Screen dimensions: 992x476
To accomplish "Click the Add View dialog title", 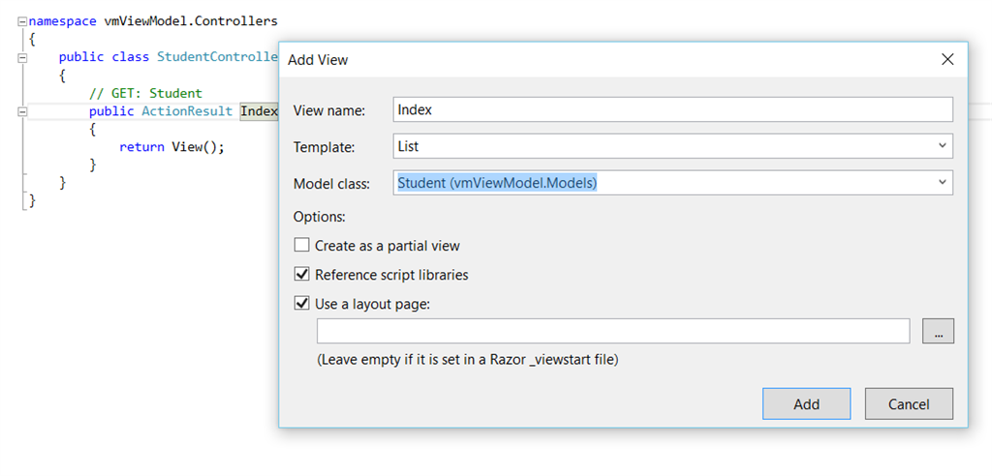I will point(318,60).
